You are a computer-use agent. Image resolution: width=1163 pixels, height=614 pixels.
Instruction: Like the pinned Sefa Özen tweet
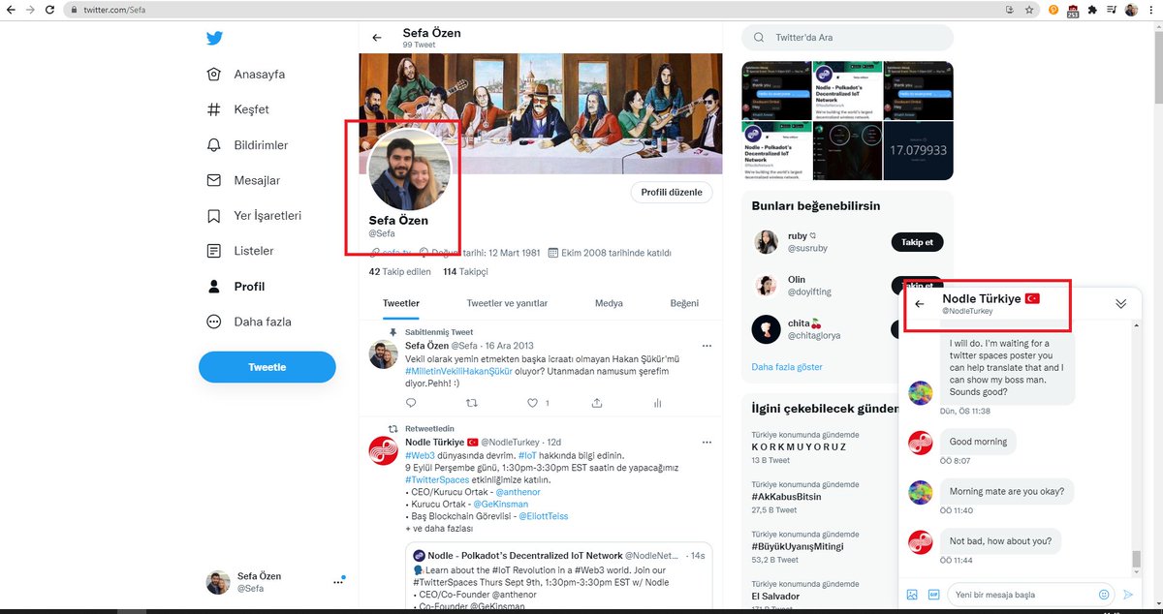[x=533, y=403]
